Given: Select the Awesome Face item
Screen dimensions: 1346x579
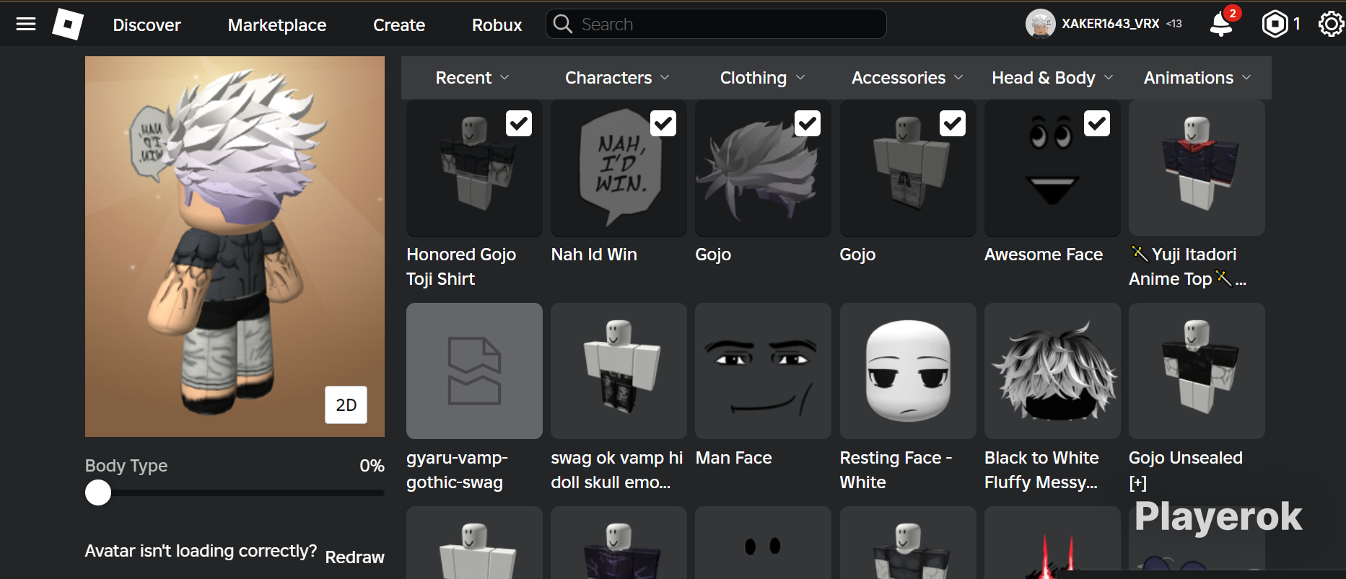Looking at the screenshot, I should coord(1052,168).
